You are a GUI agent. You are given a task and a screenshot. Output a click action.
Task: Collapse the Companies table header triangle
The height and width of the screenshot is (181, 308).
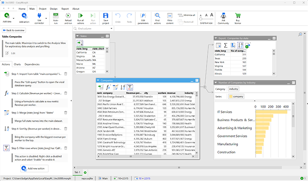tap(98, 80)
